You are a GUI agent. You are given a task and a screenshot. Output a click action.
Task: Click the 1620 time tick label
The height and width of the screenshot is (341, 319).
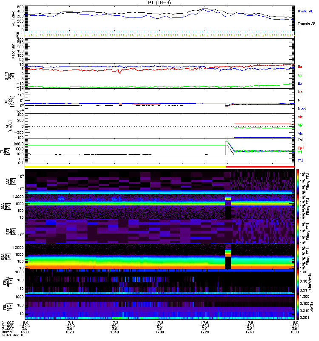coord(70,332)
